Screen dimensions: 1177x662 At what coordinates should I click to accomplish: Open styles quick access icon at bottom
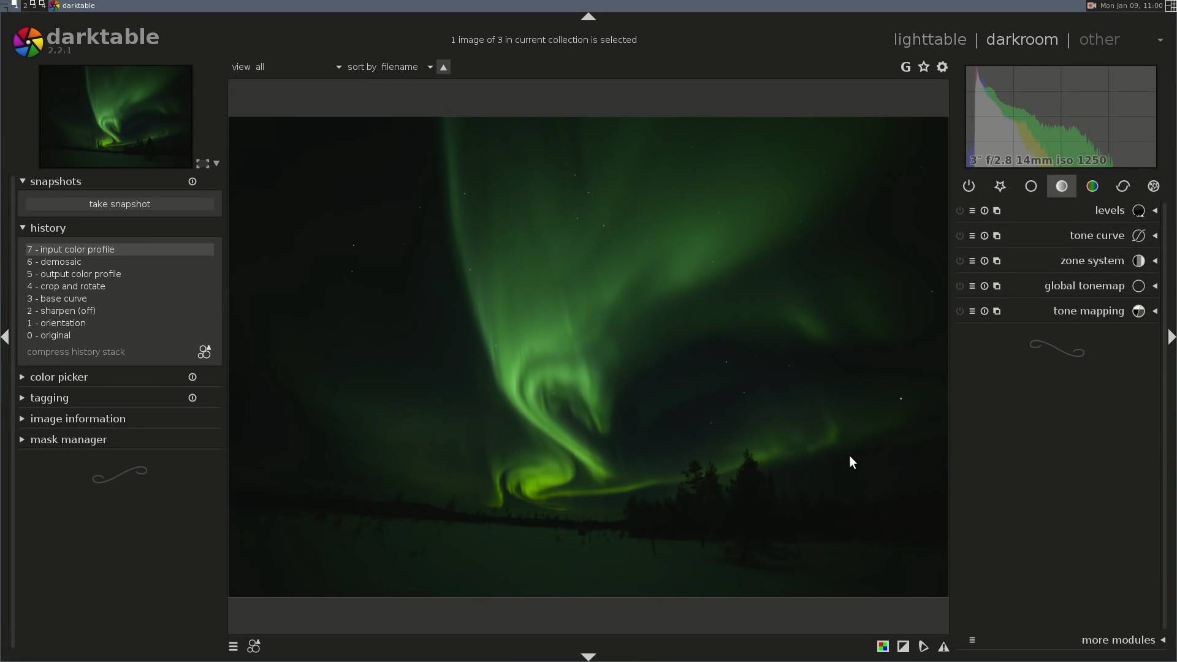[254, 647]
